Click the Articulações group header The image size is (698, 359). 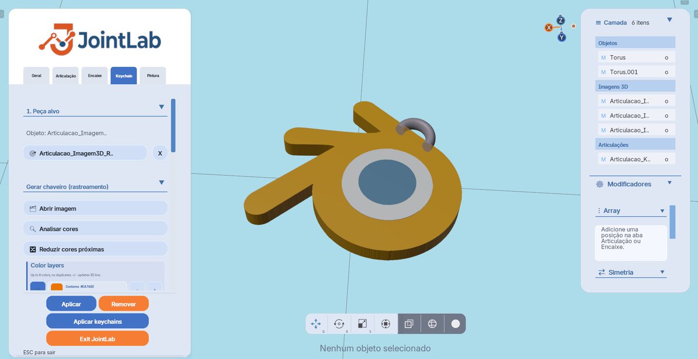pos(635,145)
